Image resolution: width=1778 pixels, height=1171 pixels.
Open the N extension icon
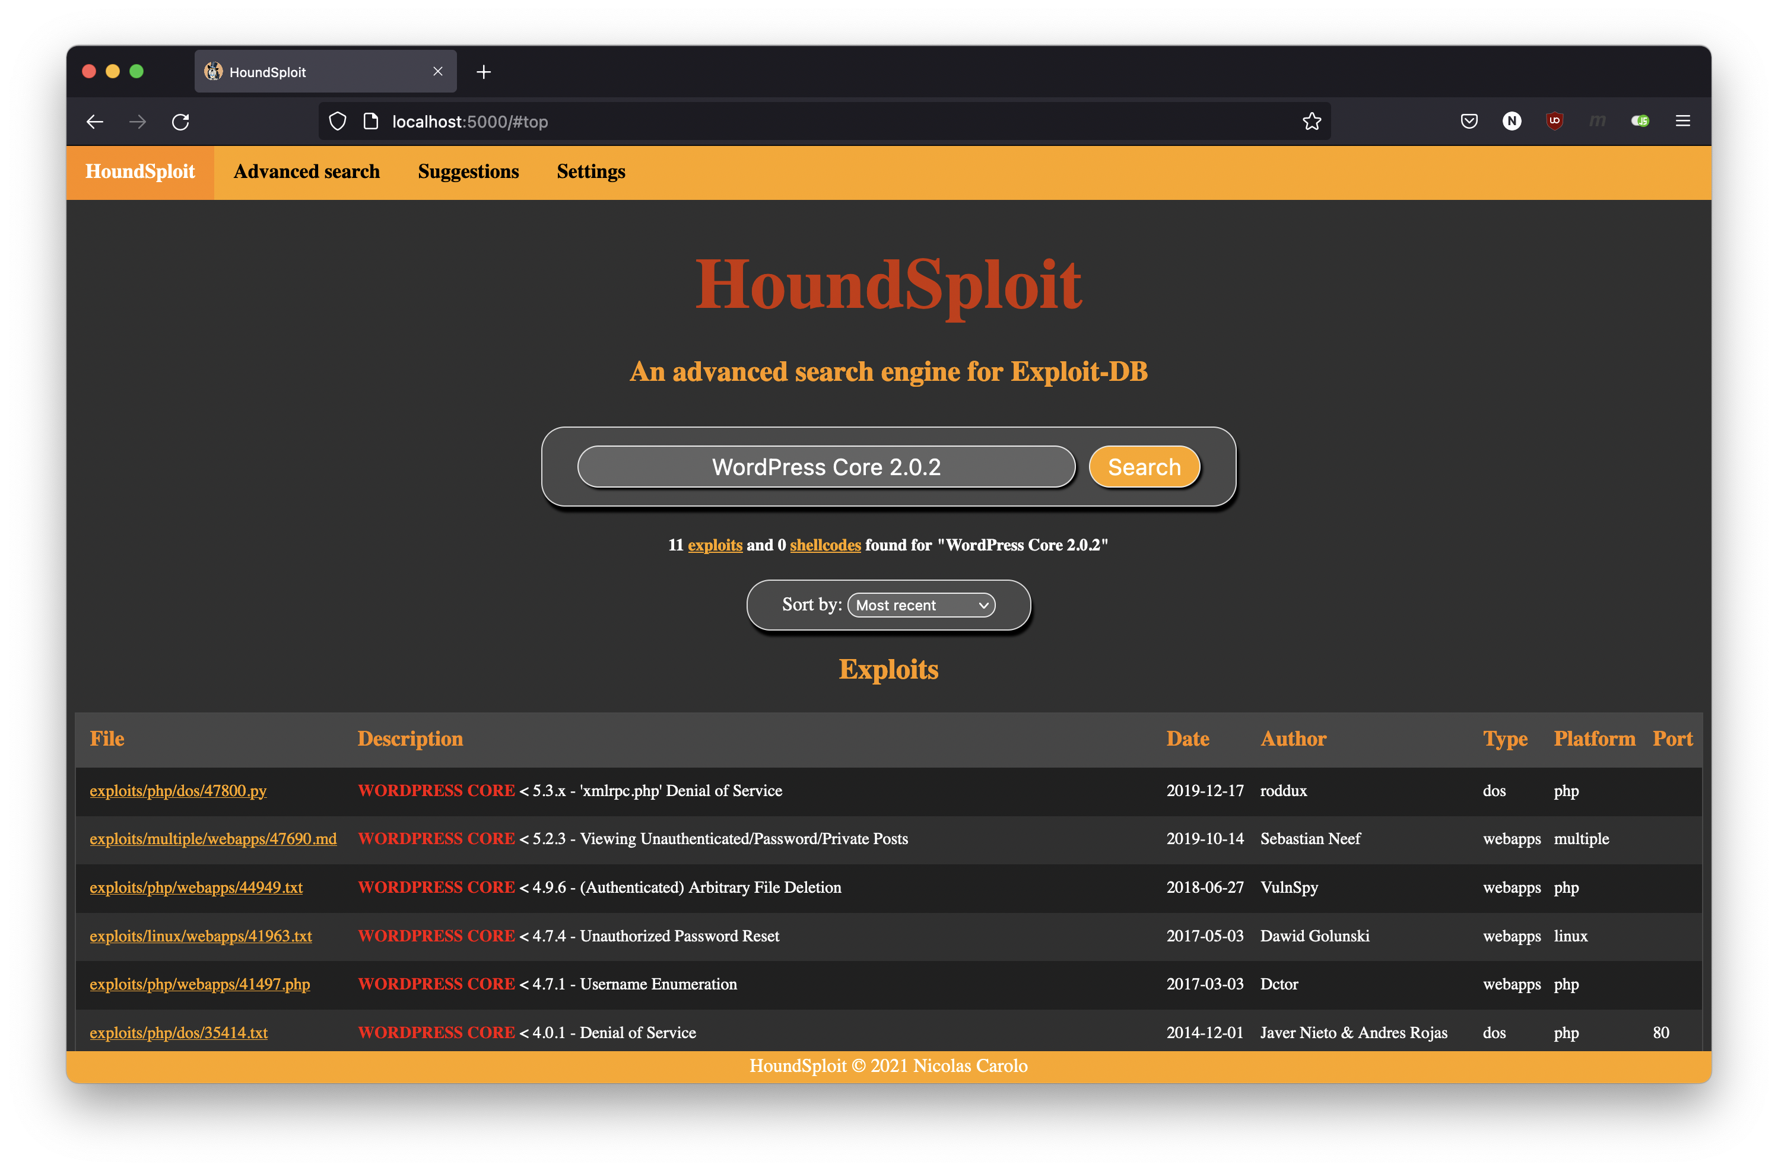tap(1512, 121)
